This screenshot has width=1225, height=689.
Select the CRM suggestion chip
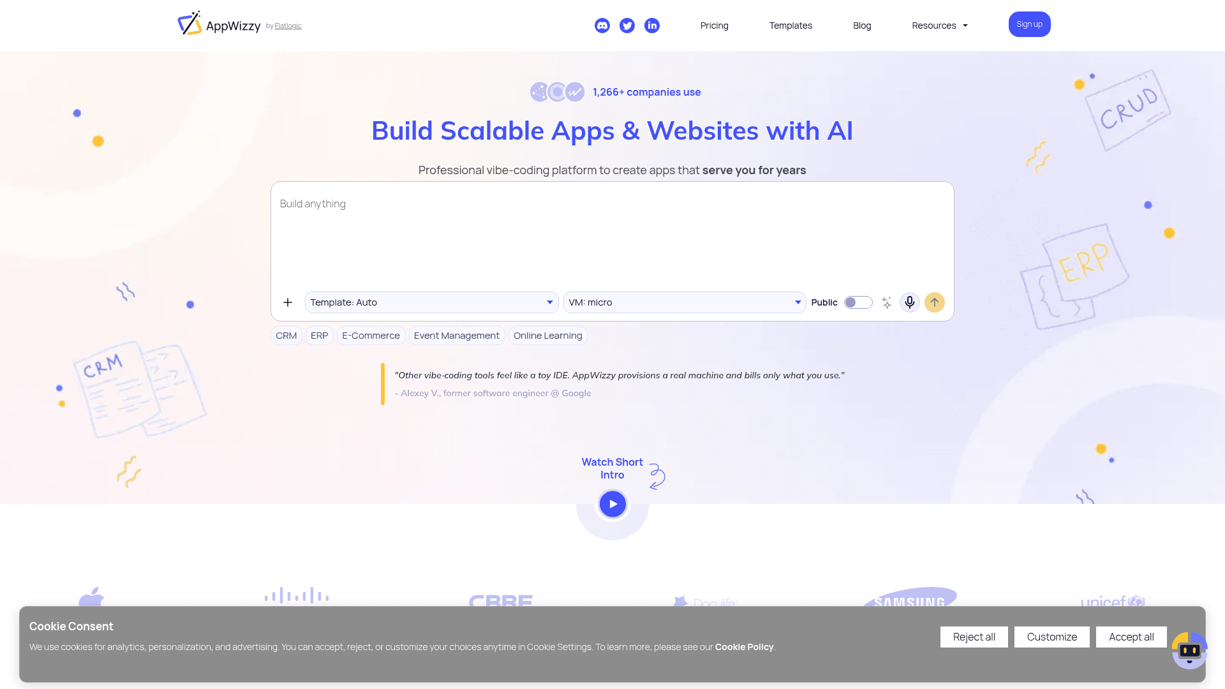coord(286,336)
